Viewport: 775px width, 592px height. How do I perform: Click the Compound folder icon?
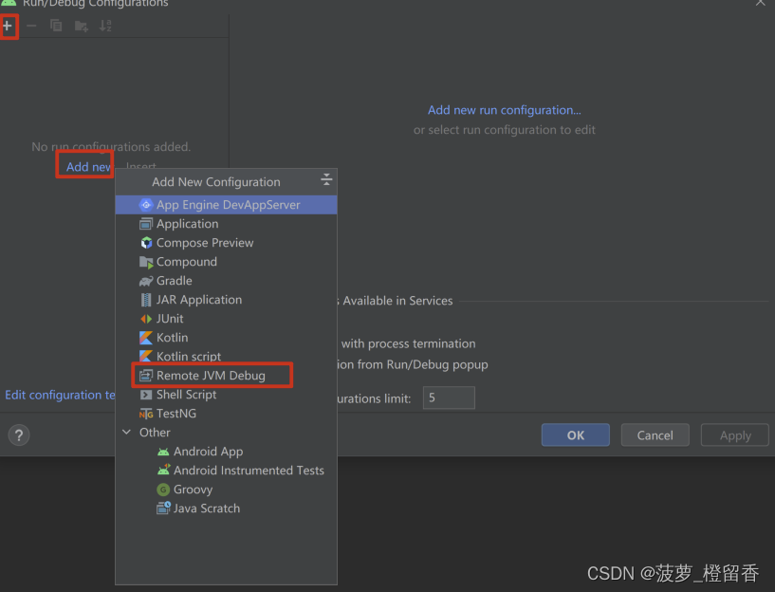pyautogui.click(x=146, y=262)
